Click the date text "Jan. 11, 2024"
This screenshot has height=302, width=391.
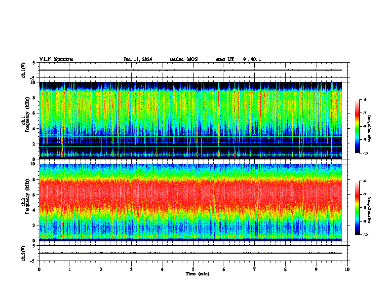pos(138,59)
